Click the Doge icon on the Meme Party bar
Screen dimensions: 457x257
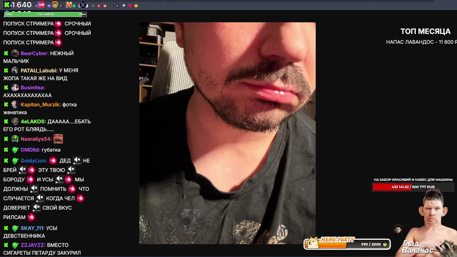313,242
